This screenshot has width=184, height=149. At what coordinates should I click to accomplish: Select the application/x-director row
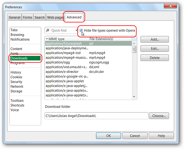[x=89, y=72]
